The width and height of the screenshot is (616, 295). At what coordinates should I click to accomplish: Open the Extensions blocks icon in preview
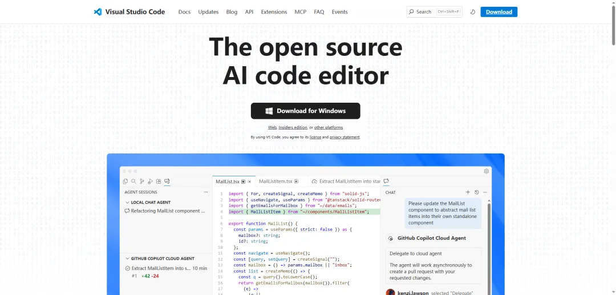click(159, 181)
